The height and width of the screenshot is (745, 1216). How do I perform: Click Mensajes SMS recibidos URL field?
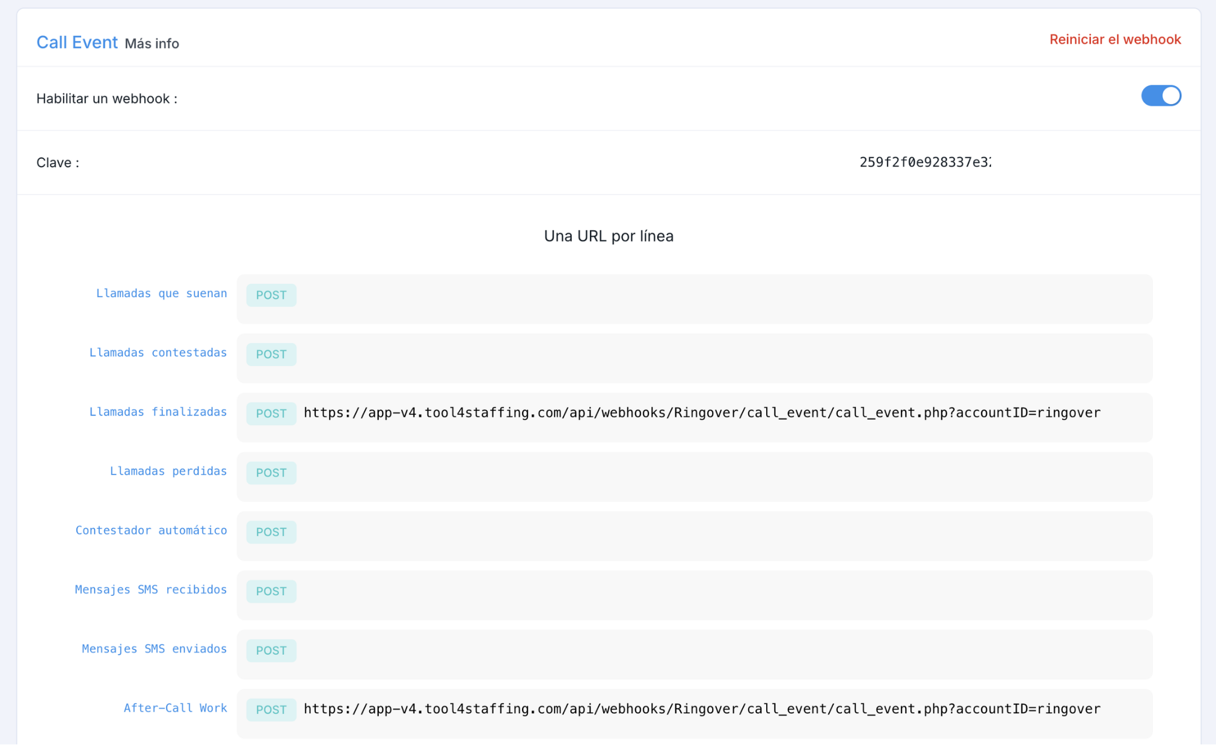722,595
